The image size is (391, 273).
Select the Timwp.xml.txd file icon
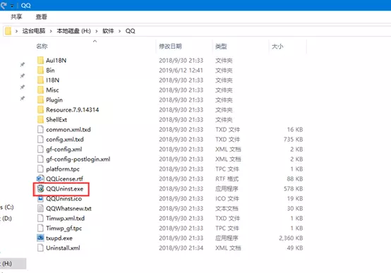point(40,219)
